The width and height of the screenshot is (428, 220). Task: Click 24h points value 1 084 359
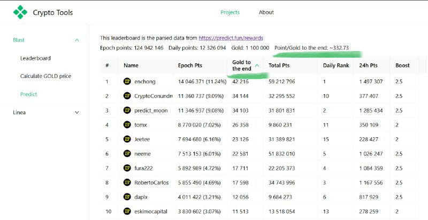pos(371,168)
